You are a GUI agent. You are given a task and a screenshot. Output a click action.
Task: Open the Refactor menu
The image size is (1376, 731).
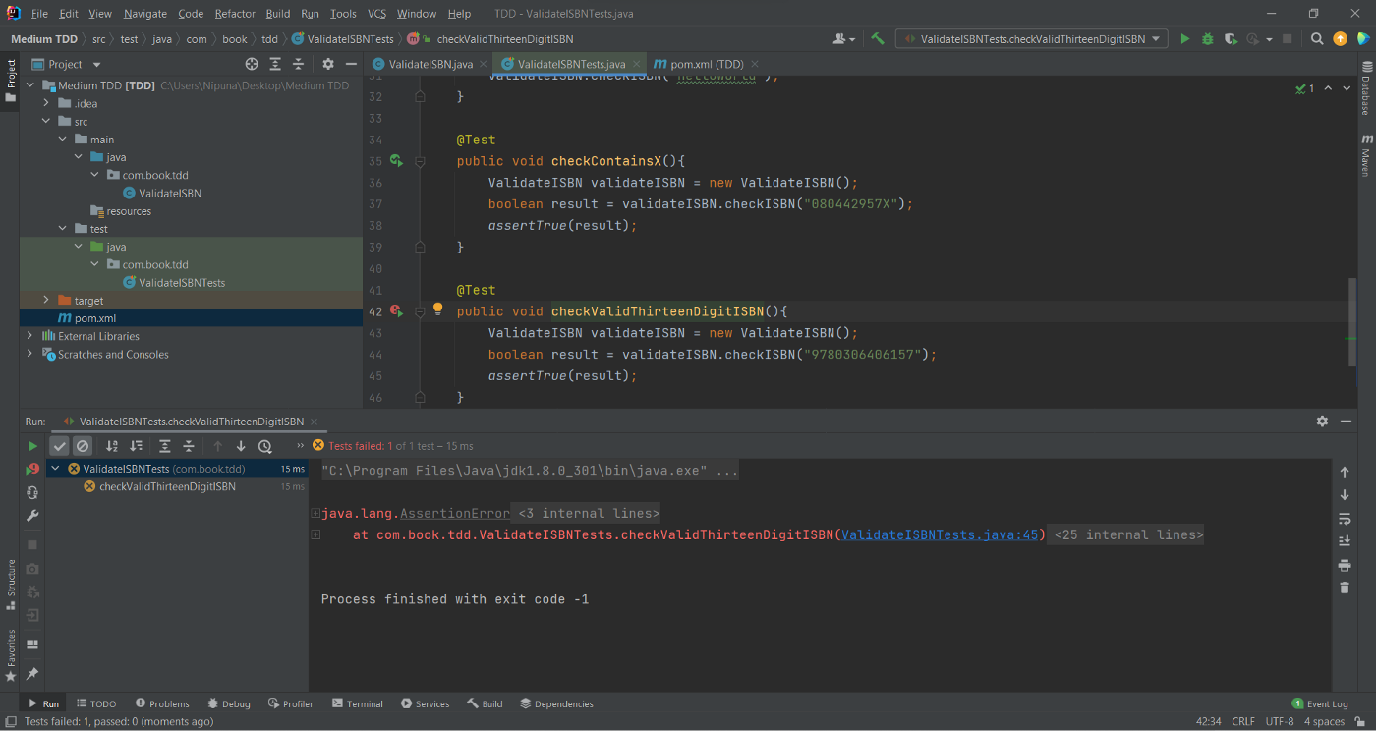tap(235, 14)
